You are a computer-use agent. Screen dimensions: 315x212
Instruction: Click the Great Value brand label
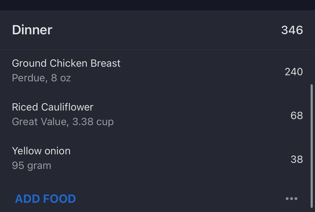click(40, 122)
